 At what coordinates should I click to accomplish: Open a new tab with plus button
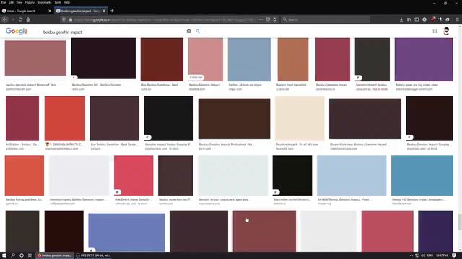tap(112, 11)
